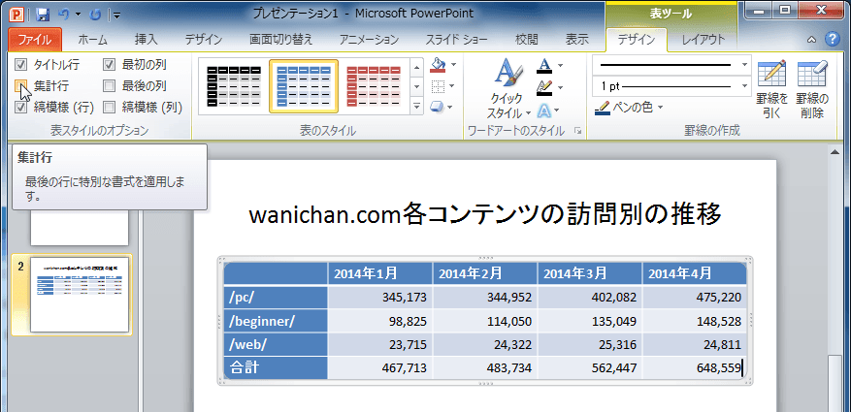Click the cell containing 345,173
Screen dimensions: 851x412
(380, 297)
